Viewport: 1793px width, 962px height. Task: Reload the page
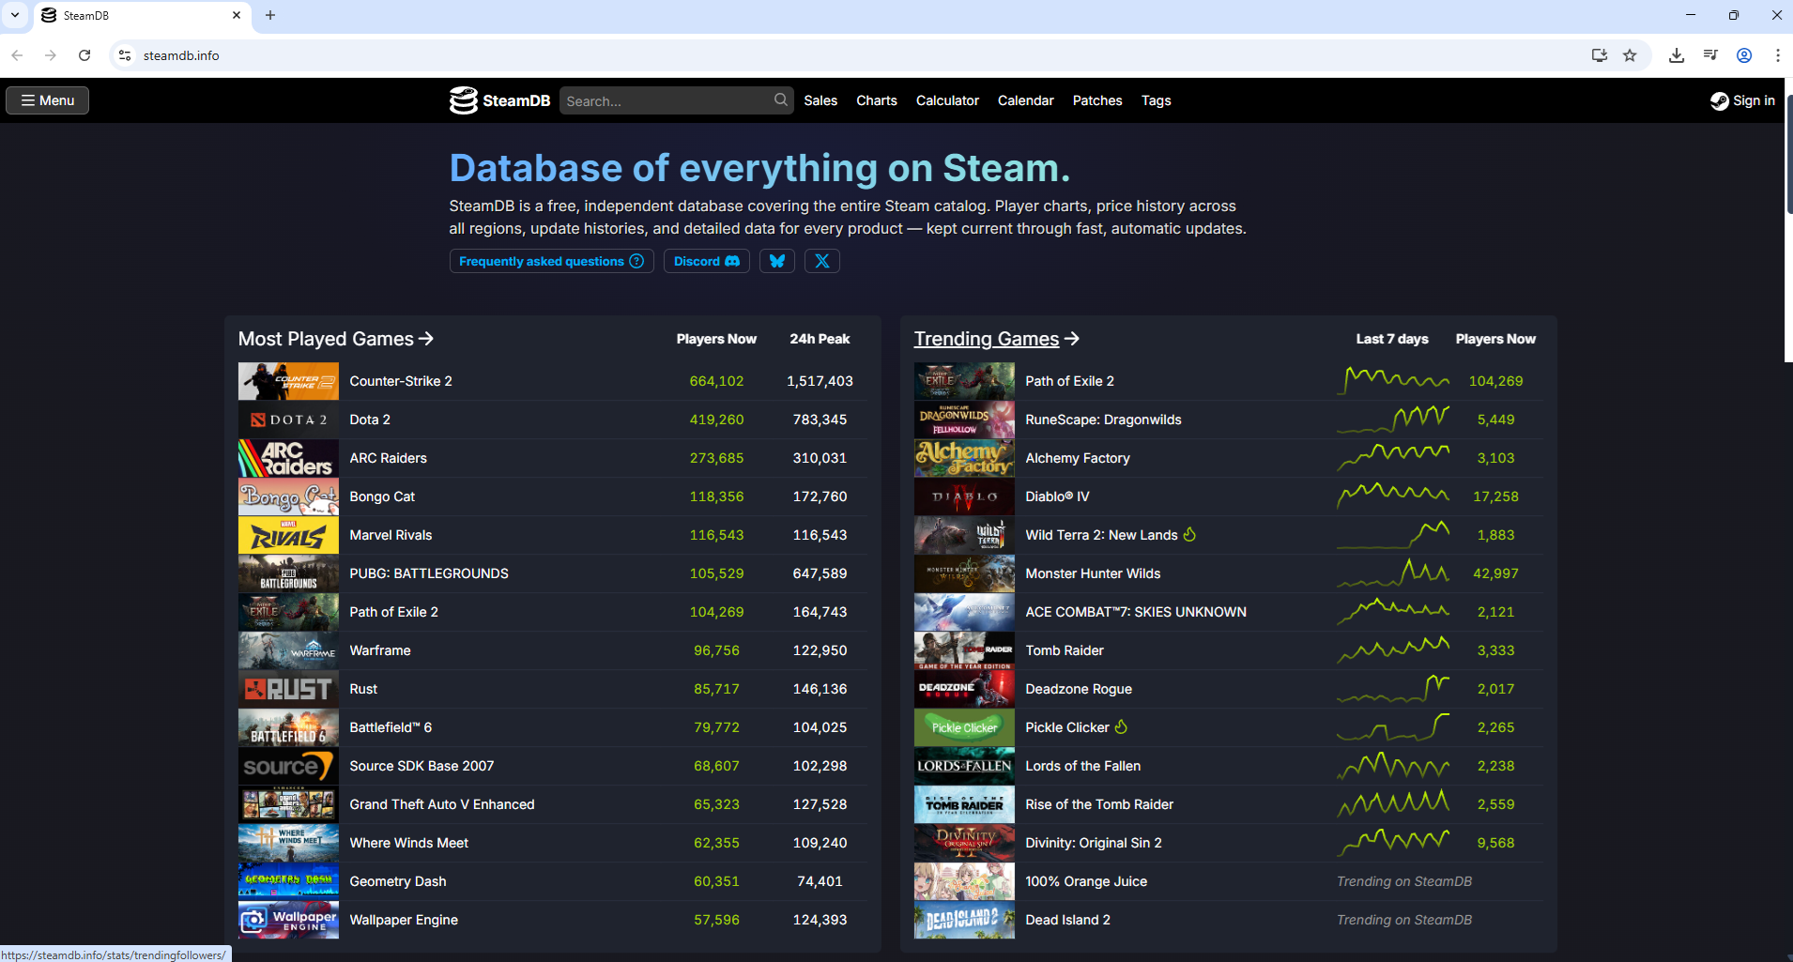[84, 55]
